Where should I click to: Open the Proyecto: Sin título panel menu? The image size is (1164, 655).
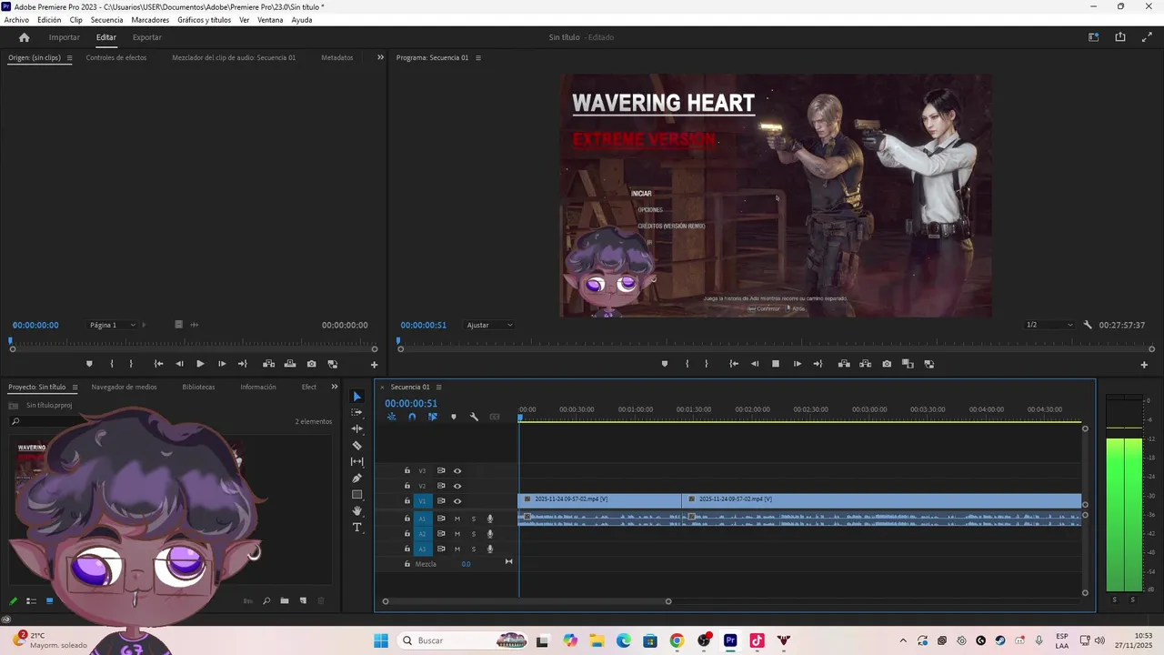click(x=75, y=387)
